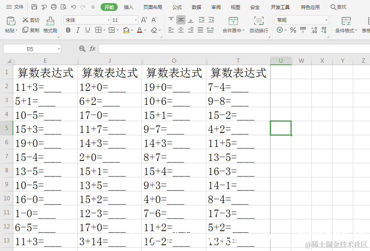
Task: Click Copy (复制)
Action: coord(31,30)
